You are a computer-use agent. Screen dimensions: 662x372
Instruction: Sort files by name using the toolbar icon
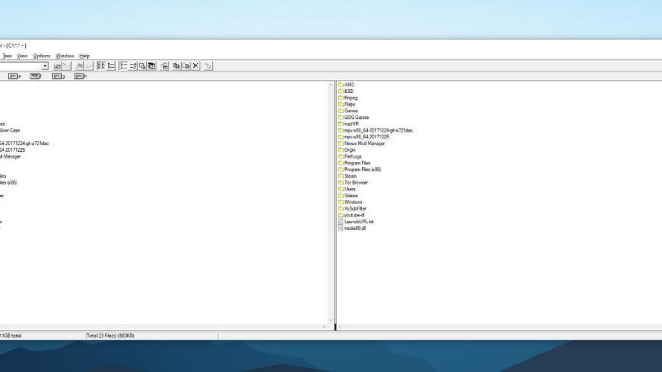[x=123, y=65]
